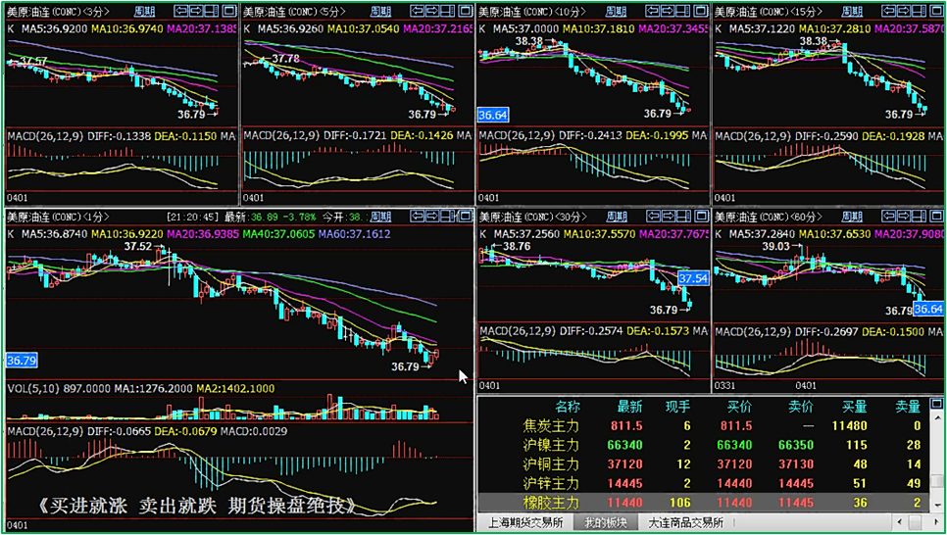This screenshot has height=535, width=947.
Task: Click left-arrow icon in 30分 chart header
Action: [654, 217]
